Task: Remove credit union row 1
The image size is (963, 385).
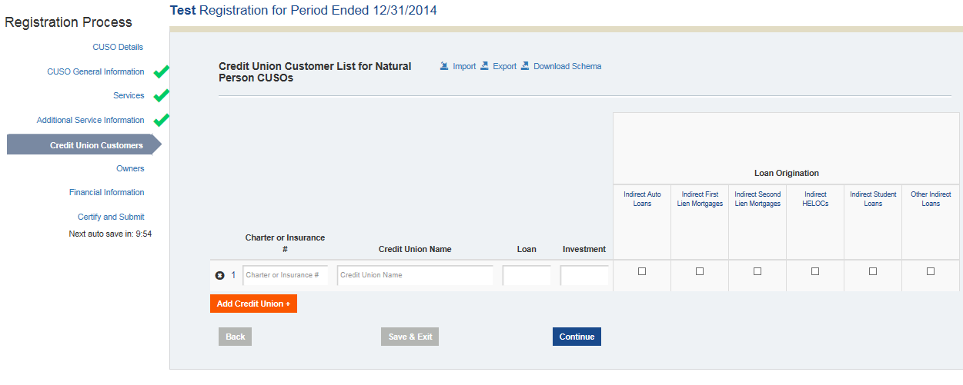Action: (220, 275)
